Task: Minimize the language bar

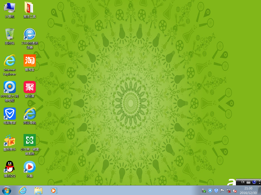Action: coord(259,180)
